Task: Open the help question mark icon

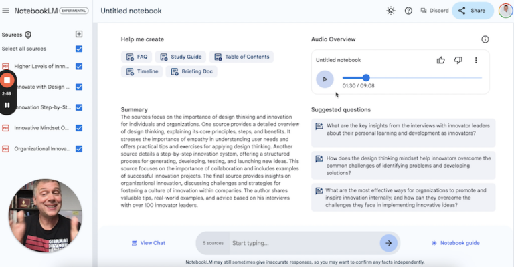Action: pyautogui.click(x=408, y=11)
